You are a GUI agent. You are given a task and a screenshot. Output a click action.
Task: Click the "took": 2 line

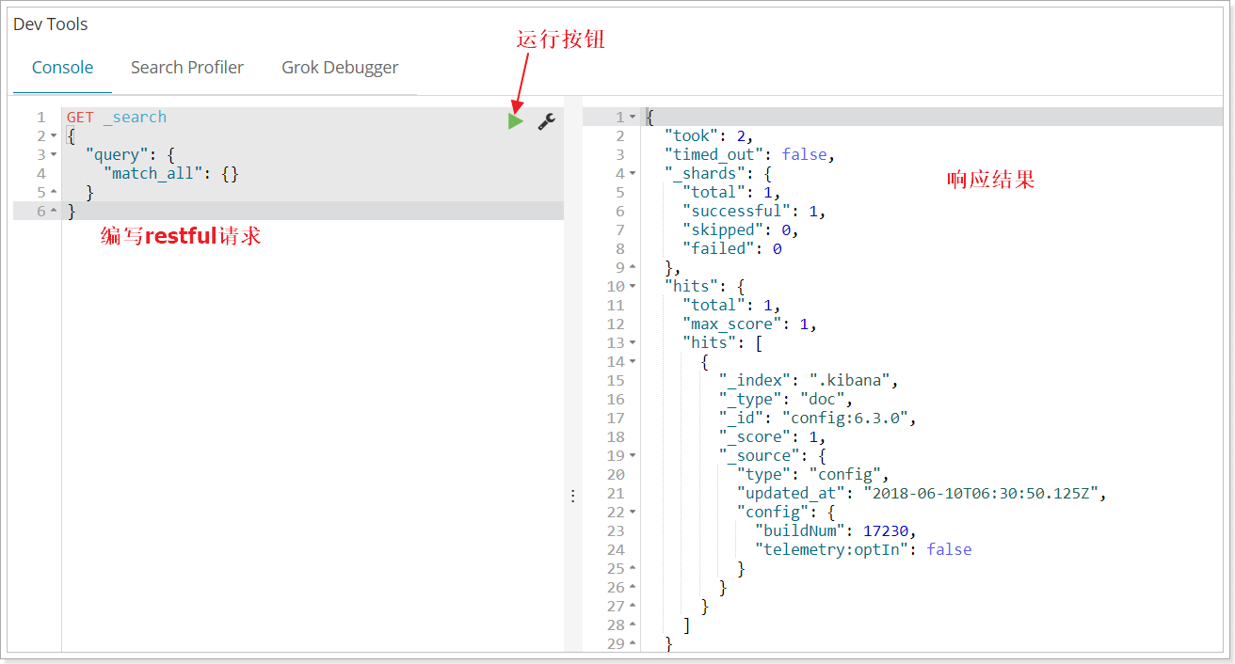click(x=709, y=135)
